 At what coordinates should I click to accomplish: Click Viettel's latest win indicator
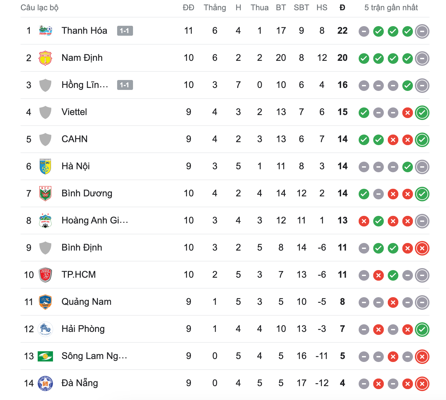[422, 113]
